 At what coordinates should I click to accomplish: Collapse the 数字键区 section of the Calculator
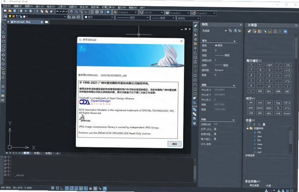254,61
